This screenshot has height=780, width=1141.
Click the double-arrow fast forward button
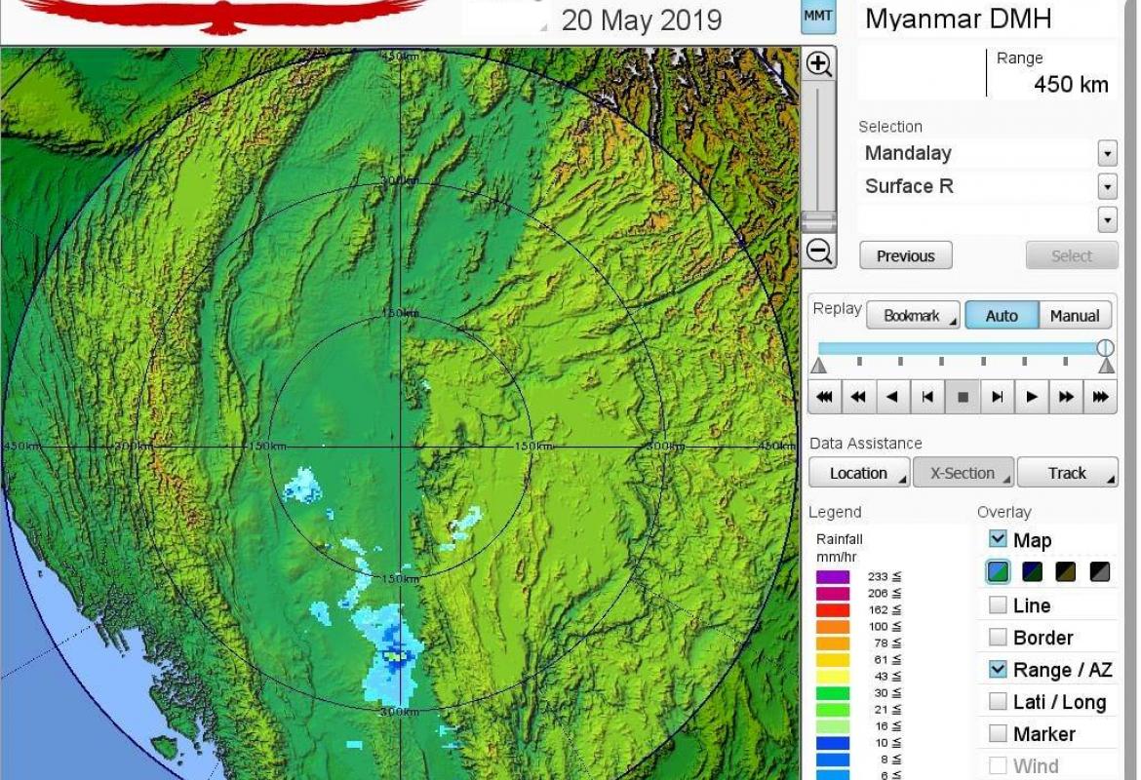click(x=1066, y=397)
